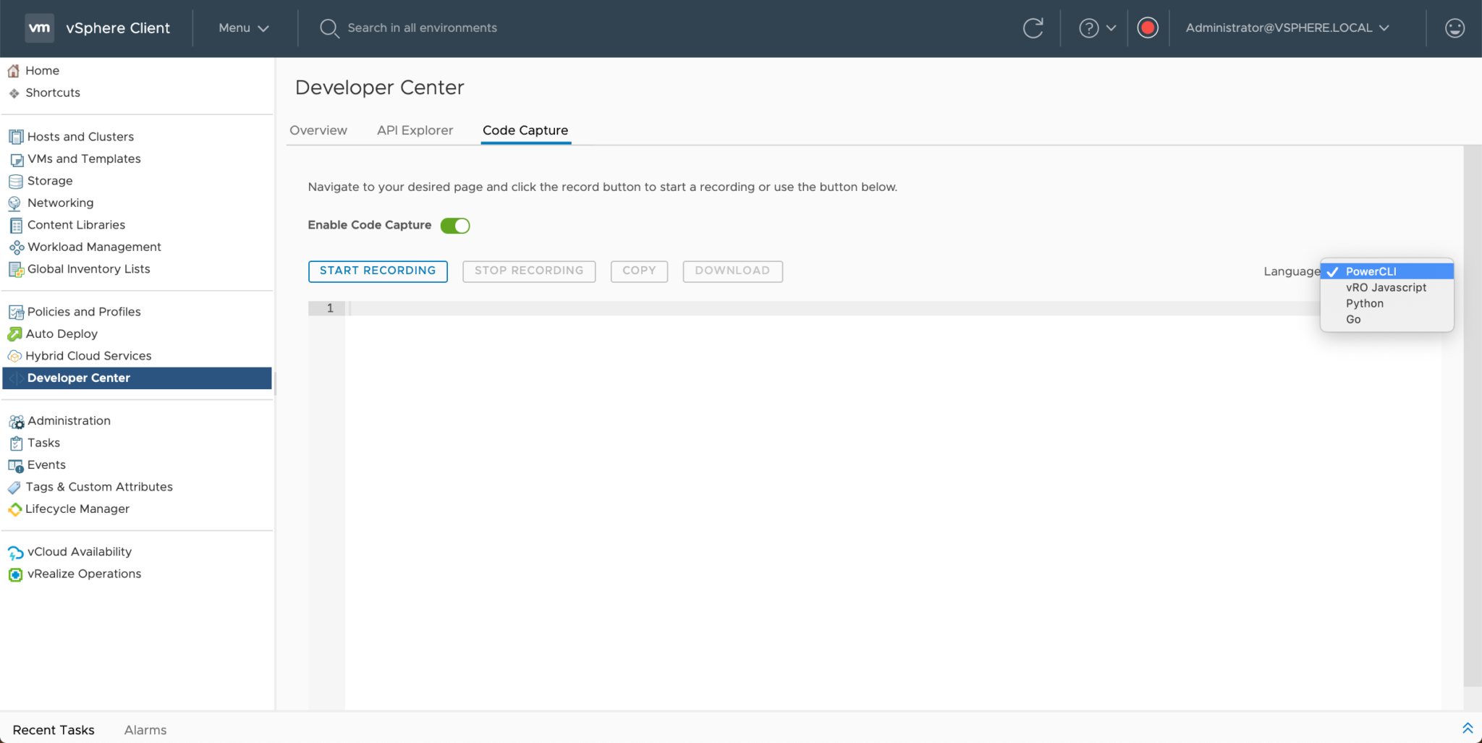The width and height of the screenshot is (1482, 743).
Task: Switch to the Overview tab
Action: click(x=318, y=130)
